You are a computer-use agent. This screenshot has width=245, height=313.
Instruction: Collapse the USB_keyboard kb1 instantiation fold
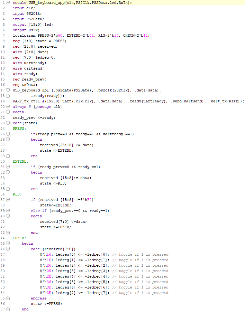8,90
